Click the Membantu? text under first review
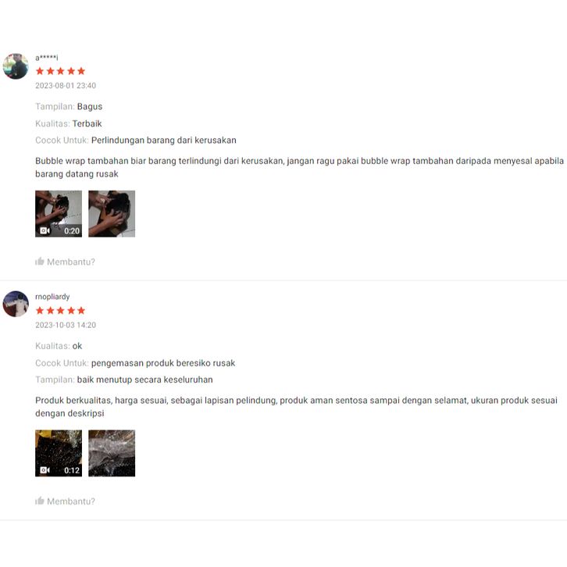The image size is (567, 567). (71, 262)
